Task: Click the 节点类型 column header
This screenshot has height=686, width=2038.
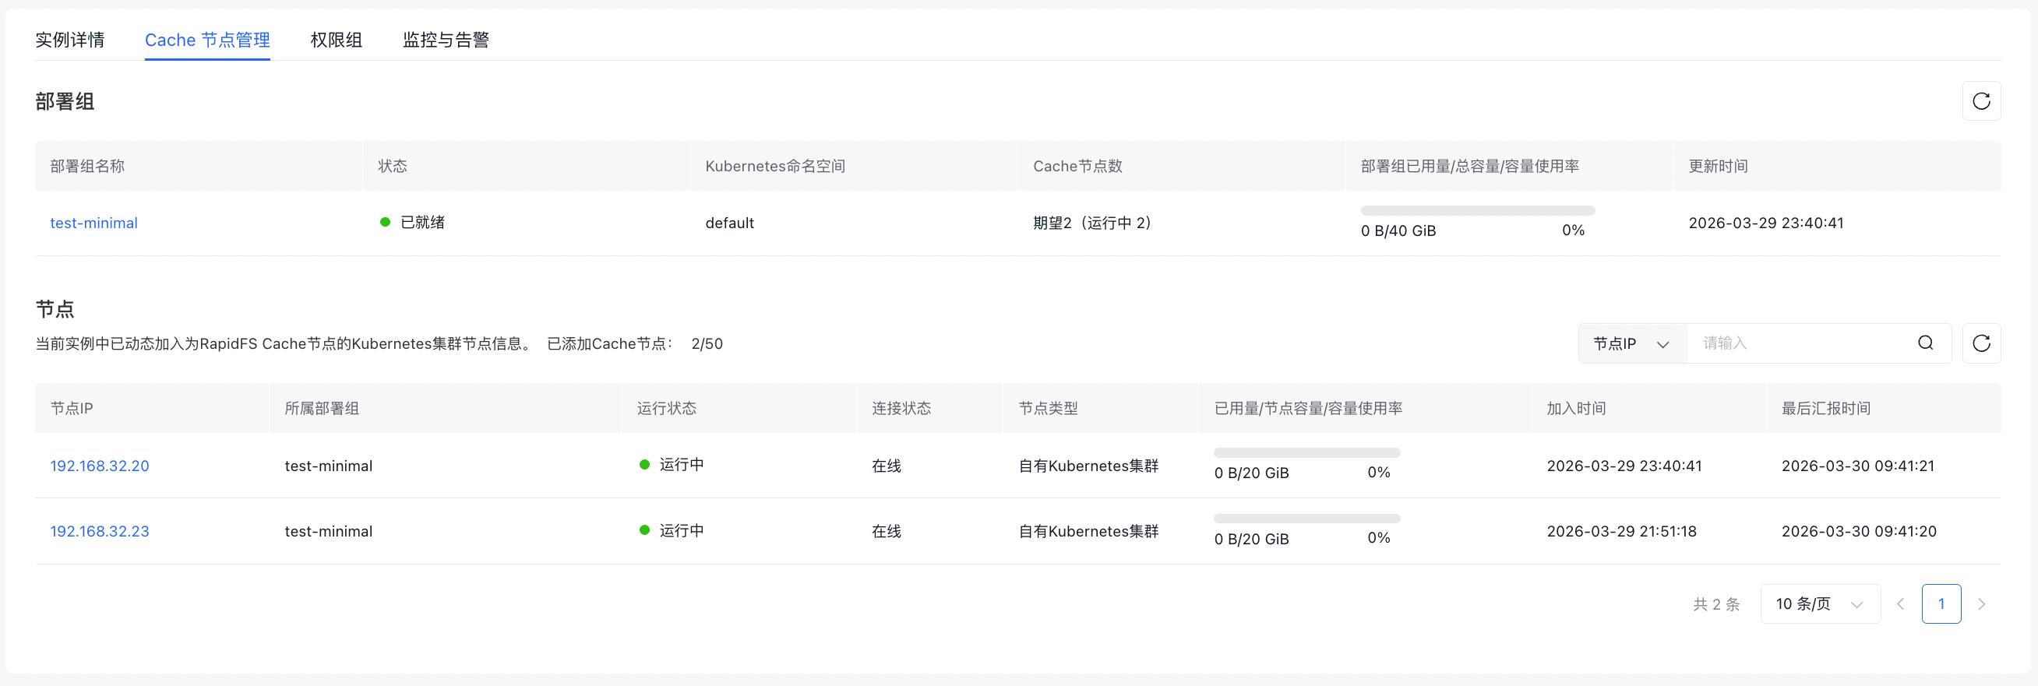Action: pos(1049,409)
